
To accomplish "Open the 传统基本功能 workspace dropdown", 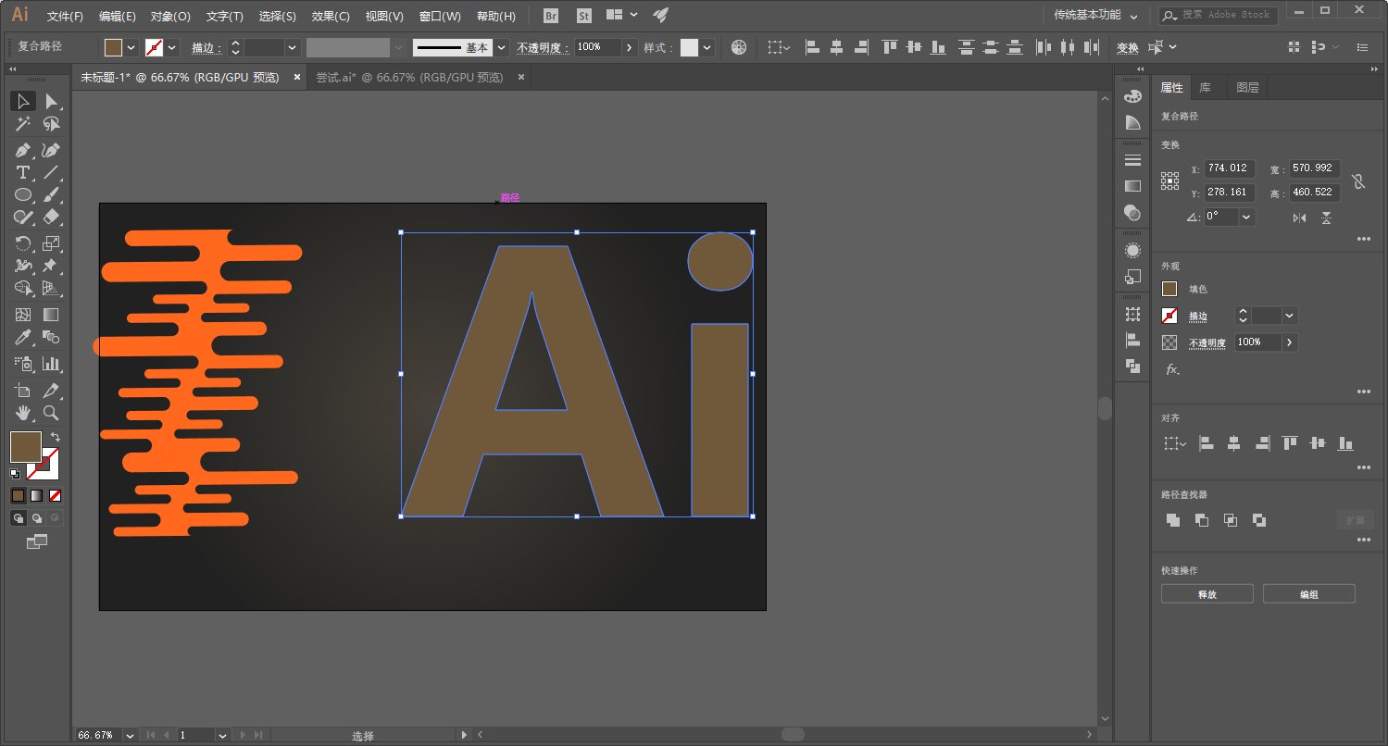I will point(1096,16).
